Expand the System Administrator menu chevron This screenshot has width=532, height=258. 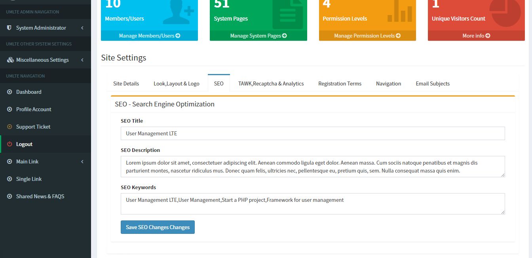[82, 28]
